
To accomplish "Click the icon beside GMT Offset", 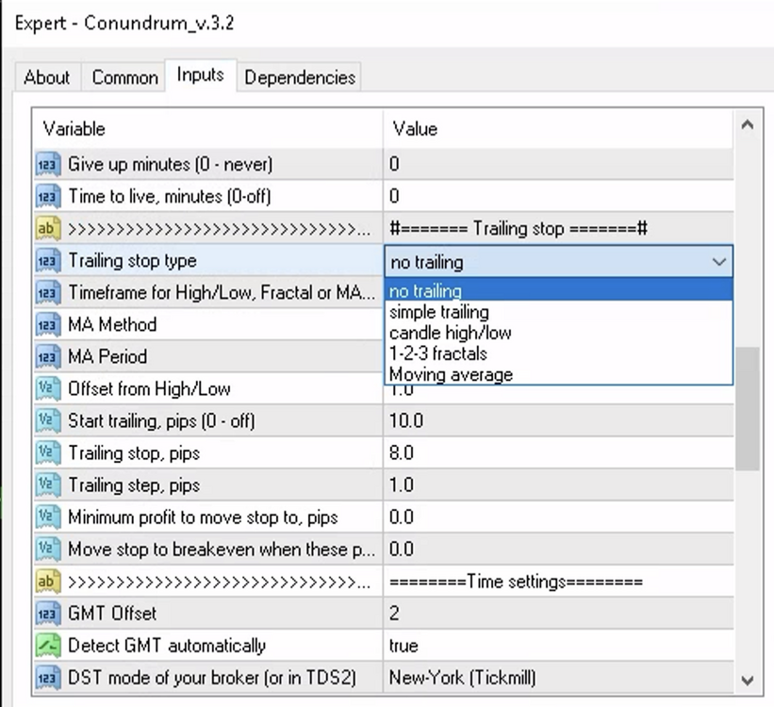I will coord(48,614).
